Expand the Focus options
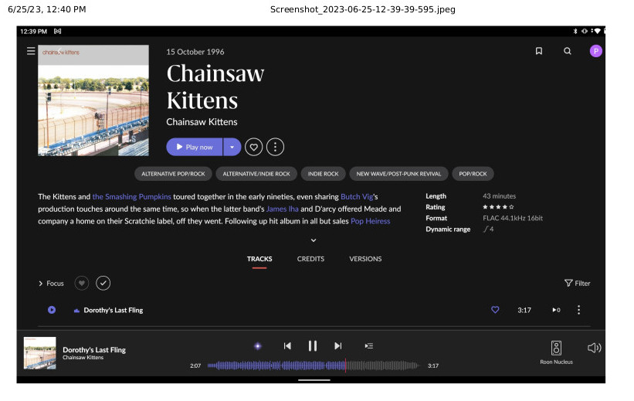The width and height of the screenshot is (634, 401). (51, 284)
